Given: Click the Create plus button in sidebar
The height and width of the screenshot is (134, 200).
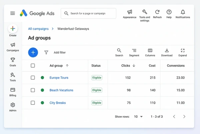Looking at the screenshot, I should coord(13,29).
